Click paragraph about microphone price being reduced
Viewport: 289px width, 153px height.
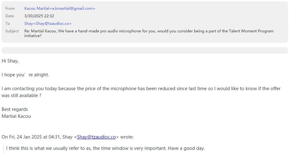(x=141, y=92)
